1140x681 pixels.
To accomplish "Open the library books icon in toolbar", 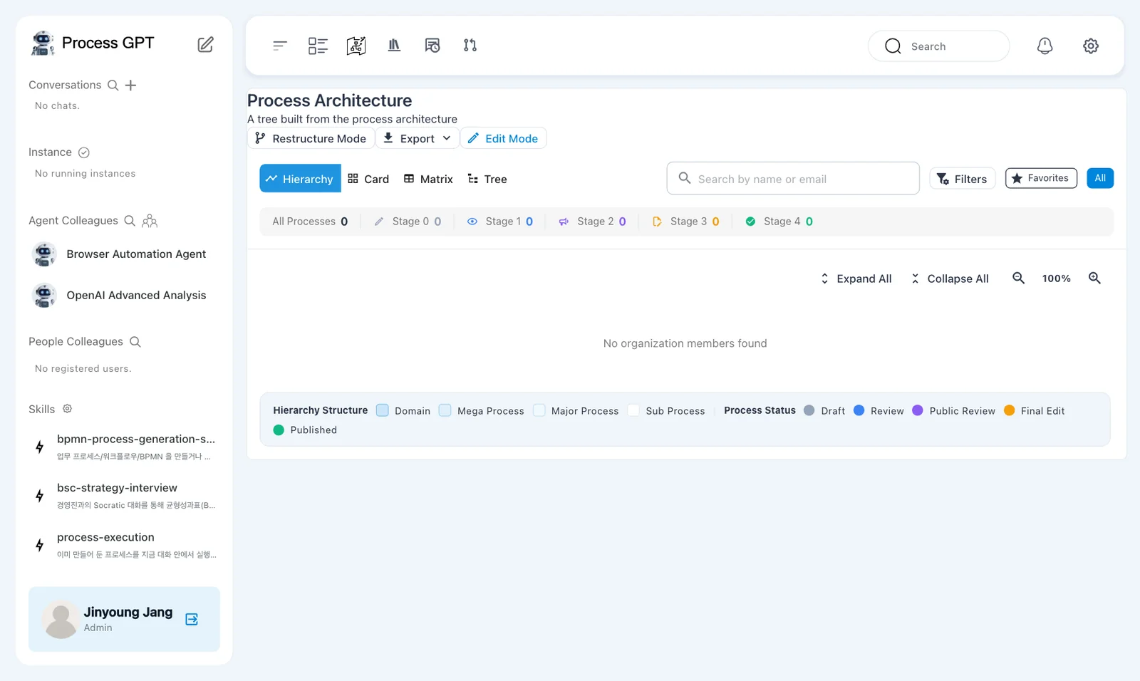I will pos(394,46).
